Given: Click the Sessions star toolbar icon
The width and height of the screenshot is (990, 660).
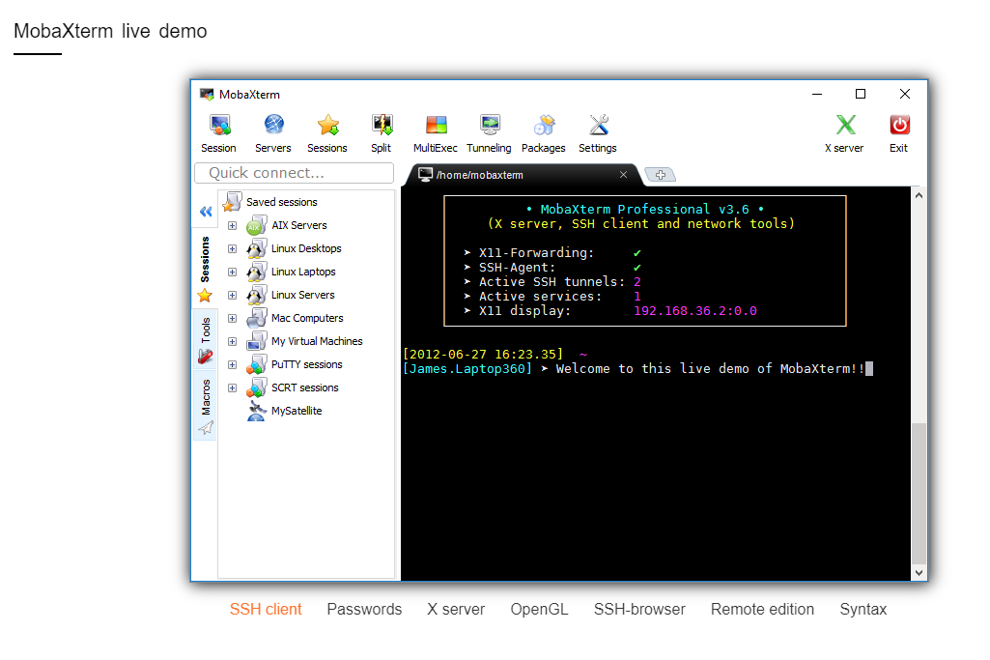Looking at the screenshot, I should pos(328,125).
